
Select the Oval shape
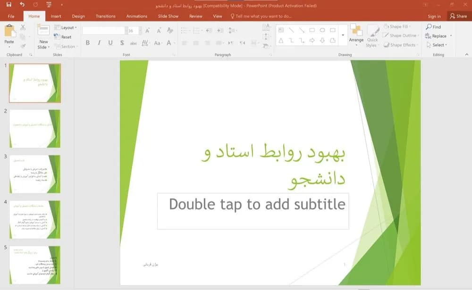(322, 30)
